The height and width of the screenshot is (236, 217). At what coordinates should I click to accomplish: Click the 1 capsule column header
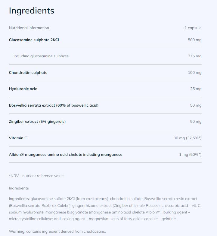[x=193, y=28]
